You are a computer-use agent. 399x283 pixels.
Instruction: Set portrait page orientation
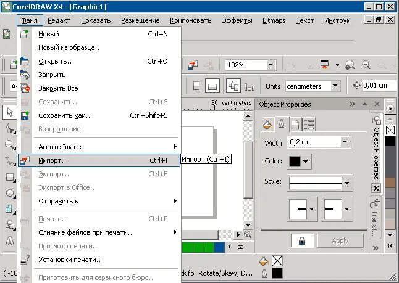pyautogui.click(x=196, y=86)
